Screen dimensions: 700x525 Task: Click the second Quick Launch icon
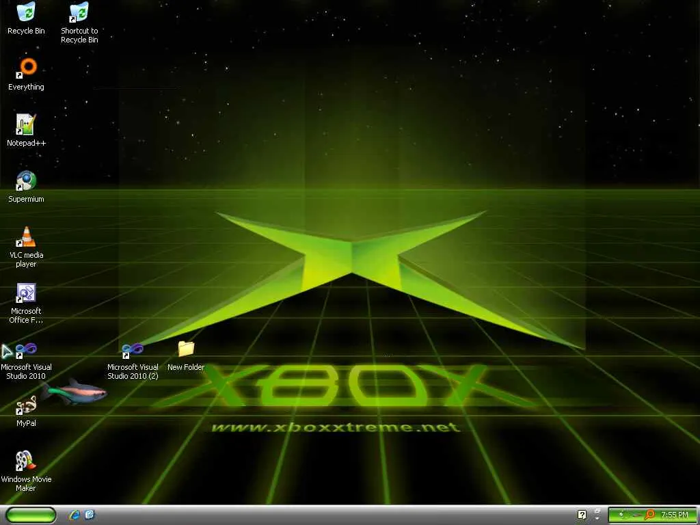[90, 515]
